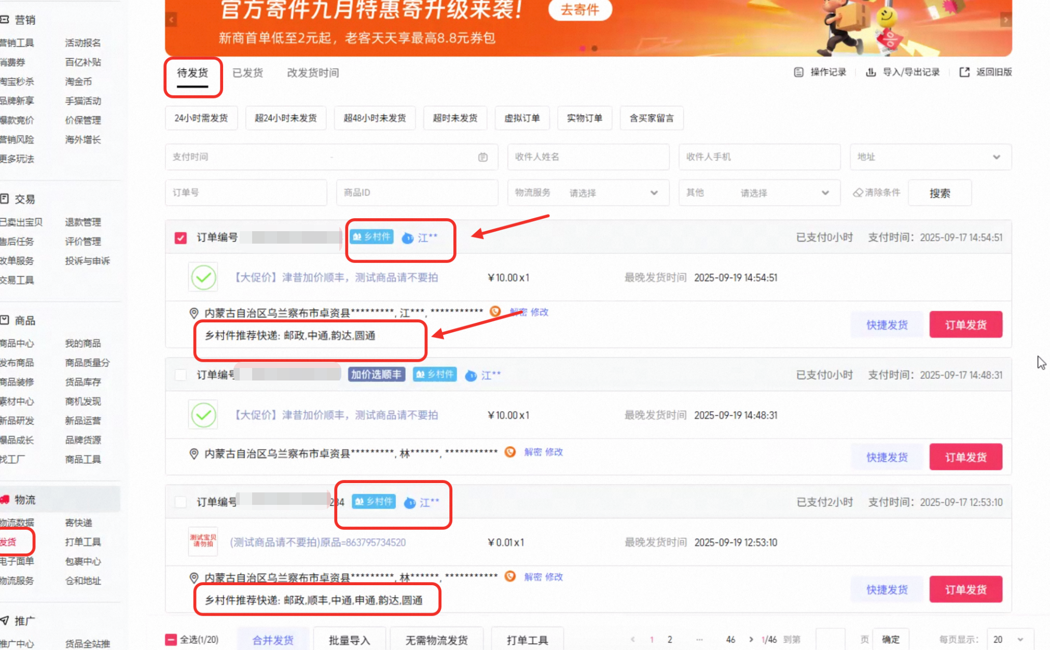The width and height of the screenshot is (1050, 650).
Task: Open 退款管理 in sidebar
Action: (x=83, y=222)
